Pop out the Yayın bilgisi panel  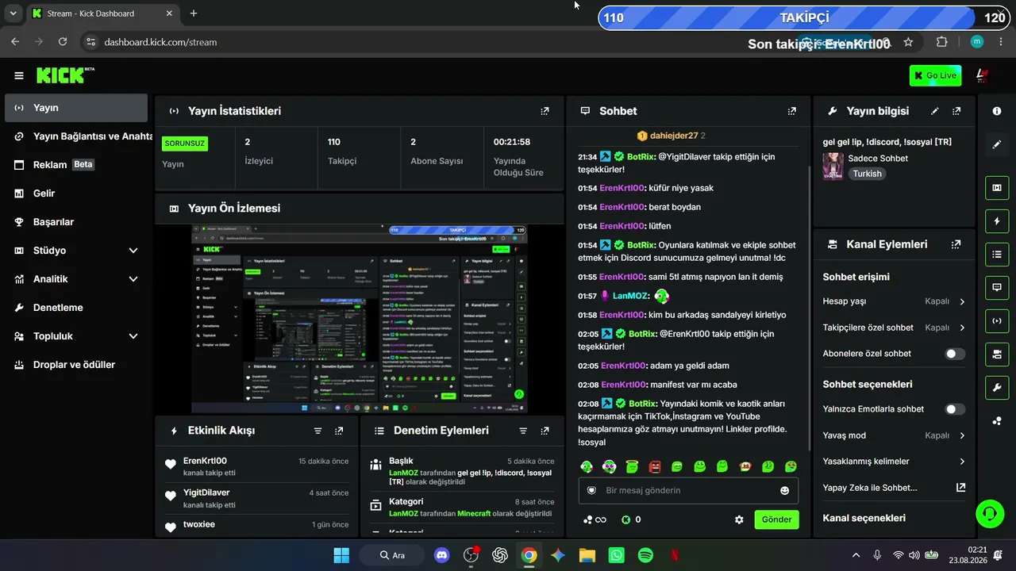[x=956, y=111]
